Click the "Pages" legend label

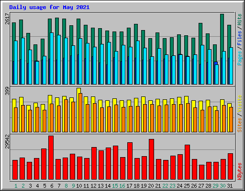coord(239,58)
